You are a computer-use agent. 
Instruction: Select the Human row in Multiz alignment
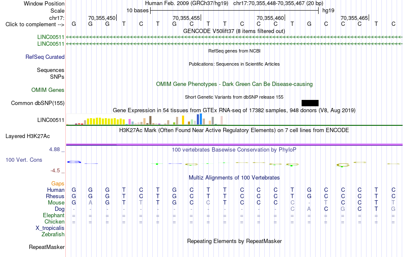[x=56, y=190]
